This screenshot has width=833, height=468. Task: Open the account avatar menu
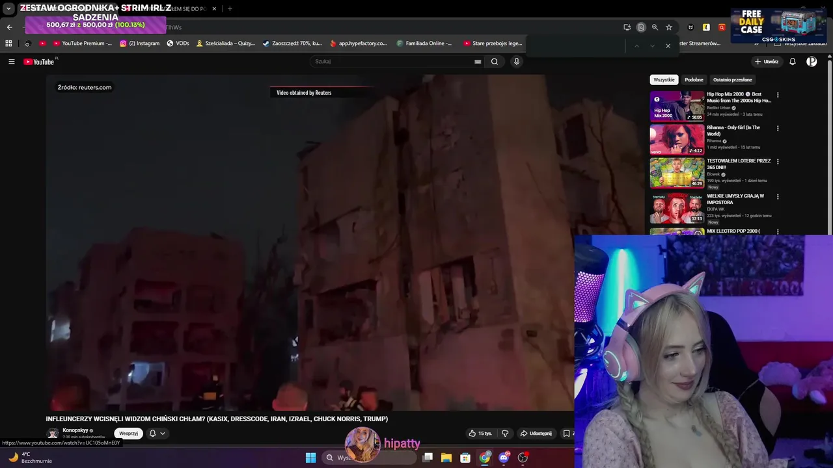coord(812,62)
